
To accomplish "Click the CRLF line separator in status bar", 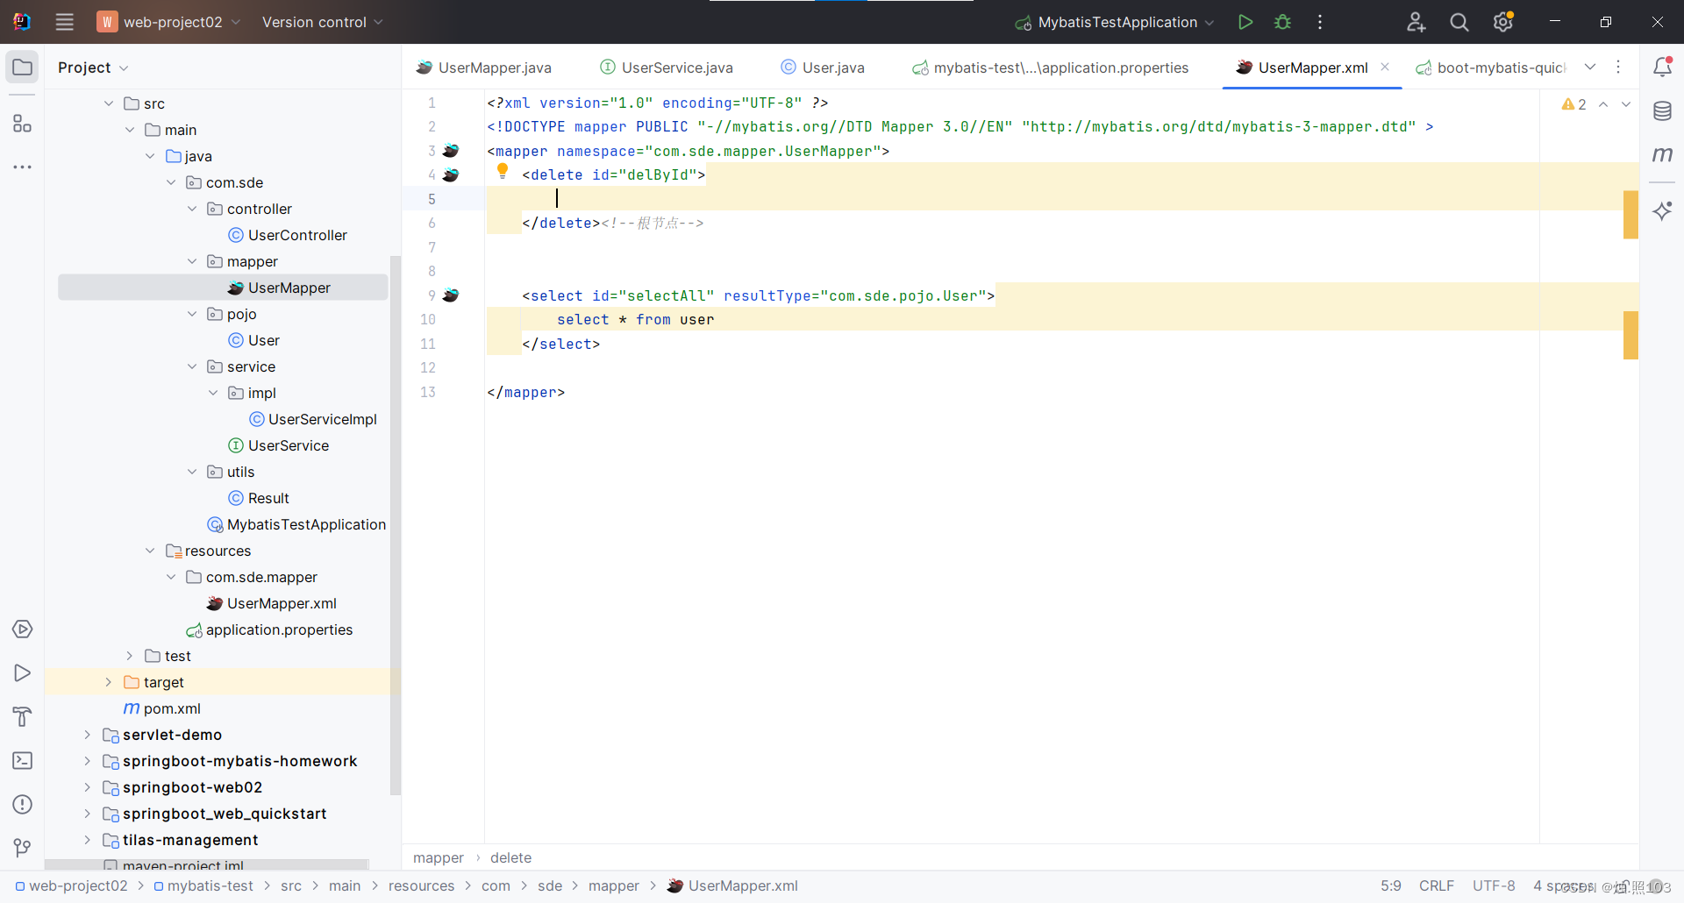I will pos(1437,885).
